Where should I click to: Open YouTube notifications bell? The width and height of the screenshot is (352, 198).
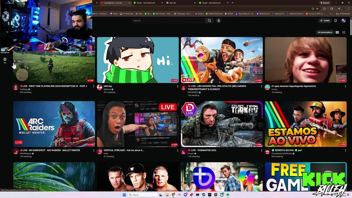335,21
